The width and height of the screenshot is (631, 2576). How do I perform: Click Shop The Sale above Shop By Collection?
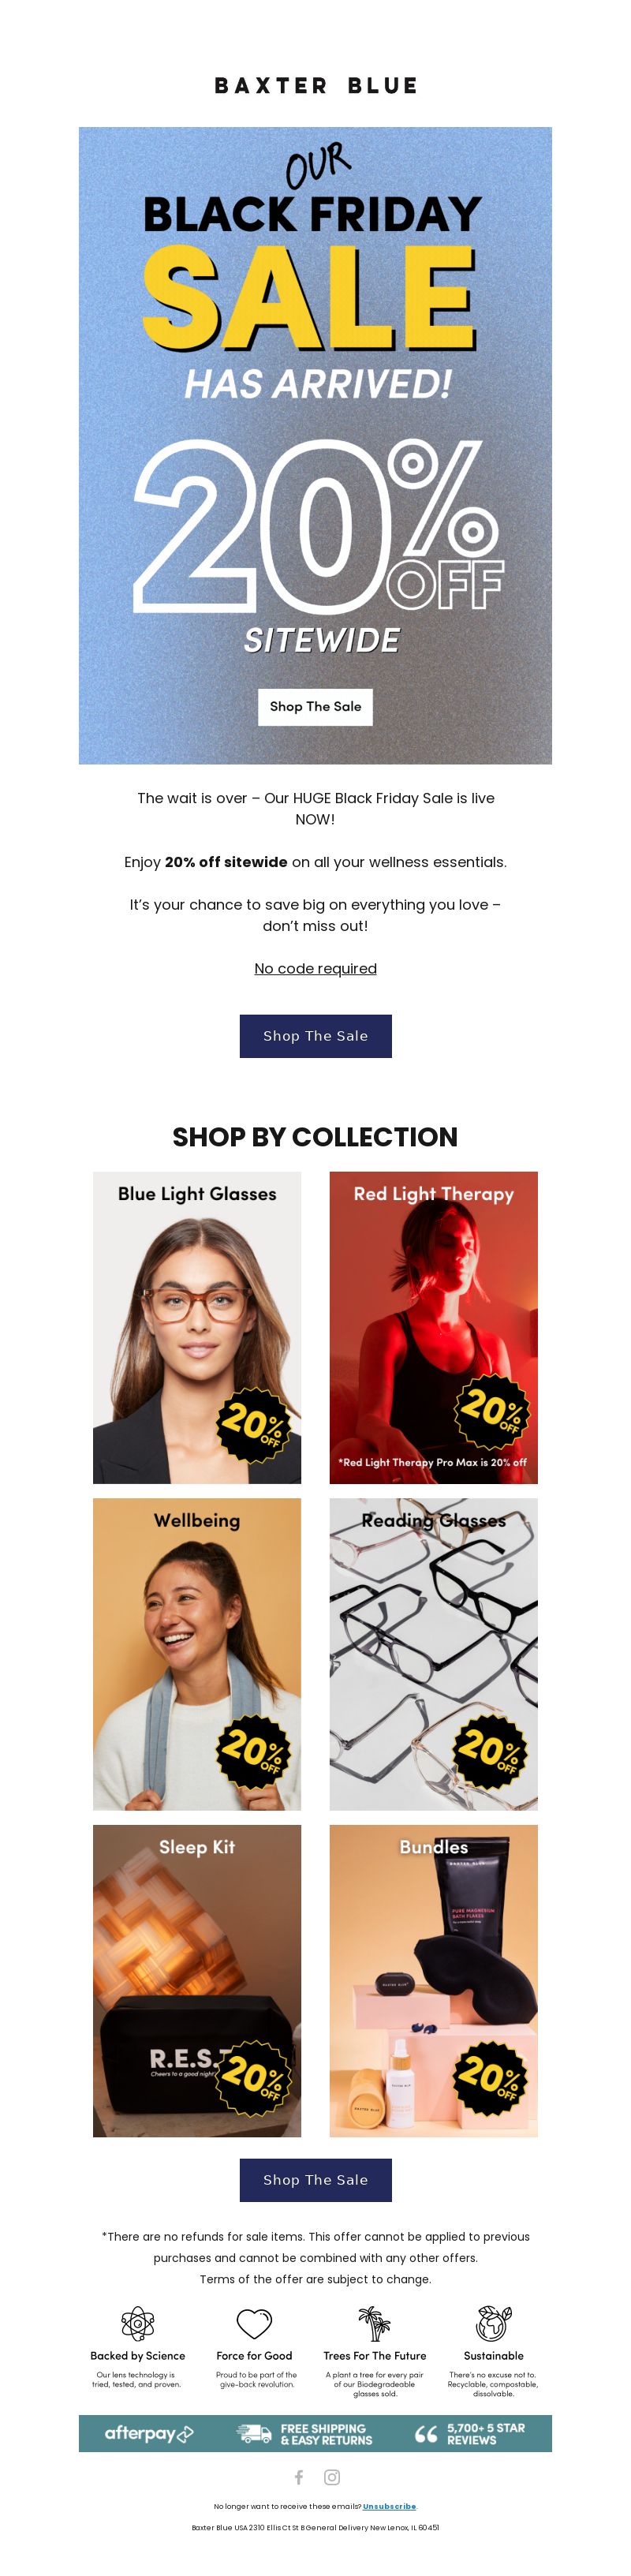click(x=315, y=1036)
